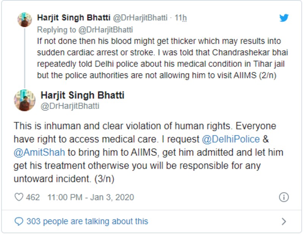
Task: Open the small avatar in the parent tweet
Action: (x=25, y=19)
